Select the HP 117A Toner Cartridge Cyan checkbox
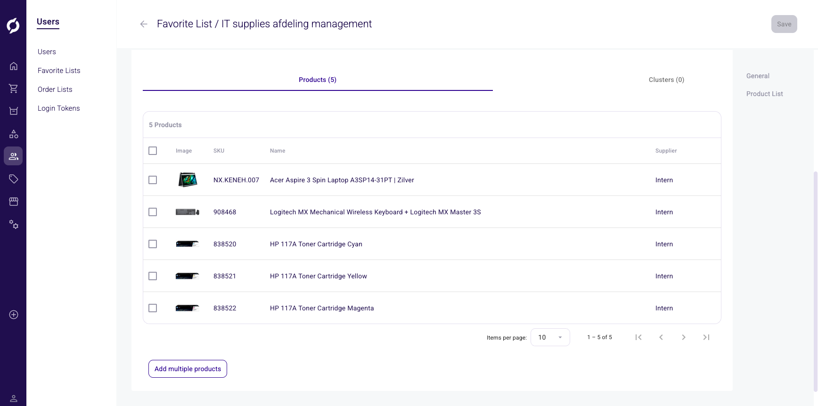The height and width of the screenshot is (406, 818). coord(153,244)
